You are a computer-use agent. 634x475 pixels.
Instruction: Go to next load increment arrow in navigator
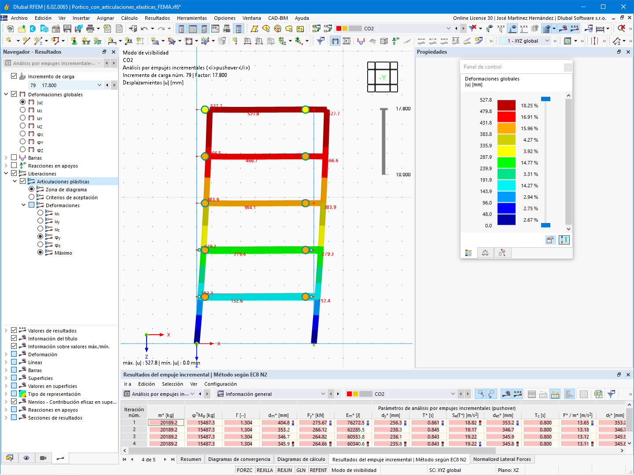coord(114,85)
